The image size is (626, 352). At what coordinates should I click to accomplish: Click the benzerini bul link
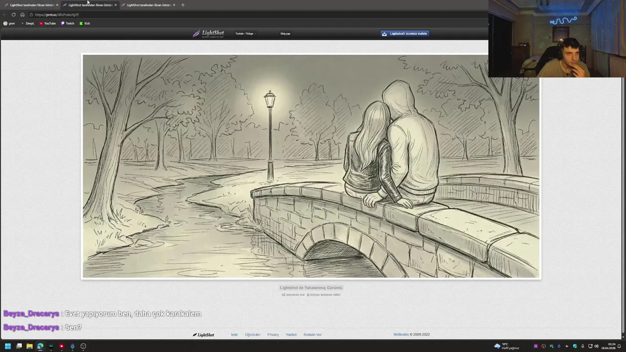293,295
